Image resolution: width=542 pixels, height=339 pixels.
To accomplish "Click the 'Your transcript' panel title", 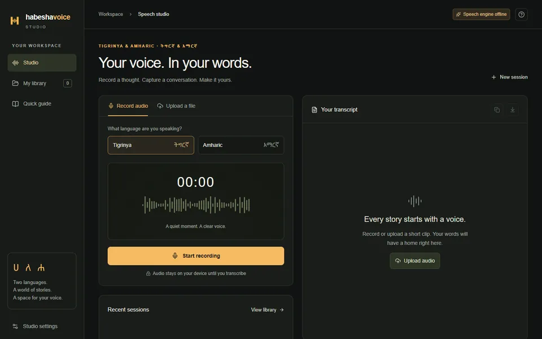I will coord(339,110).
